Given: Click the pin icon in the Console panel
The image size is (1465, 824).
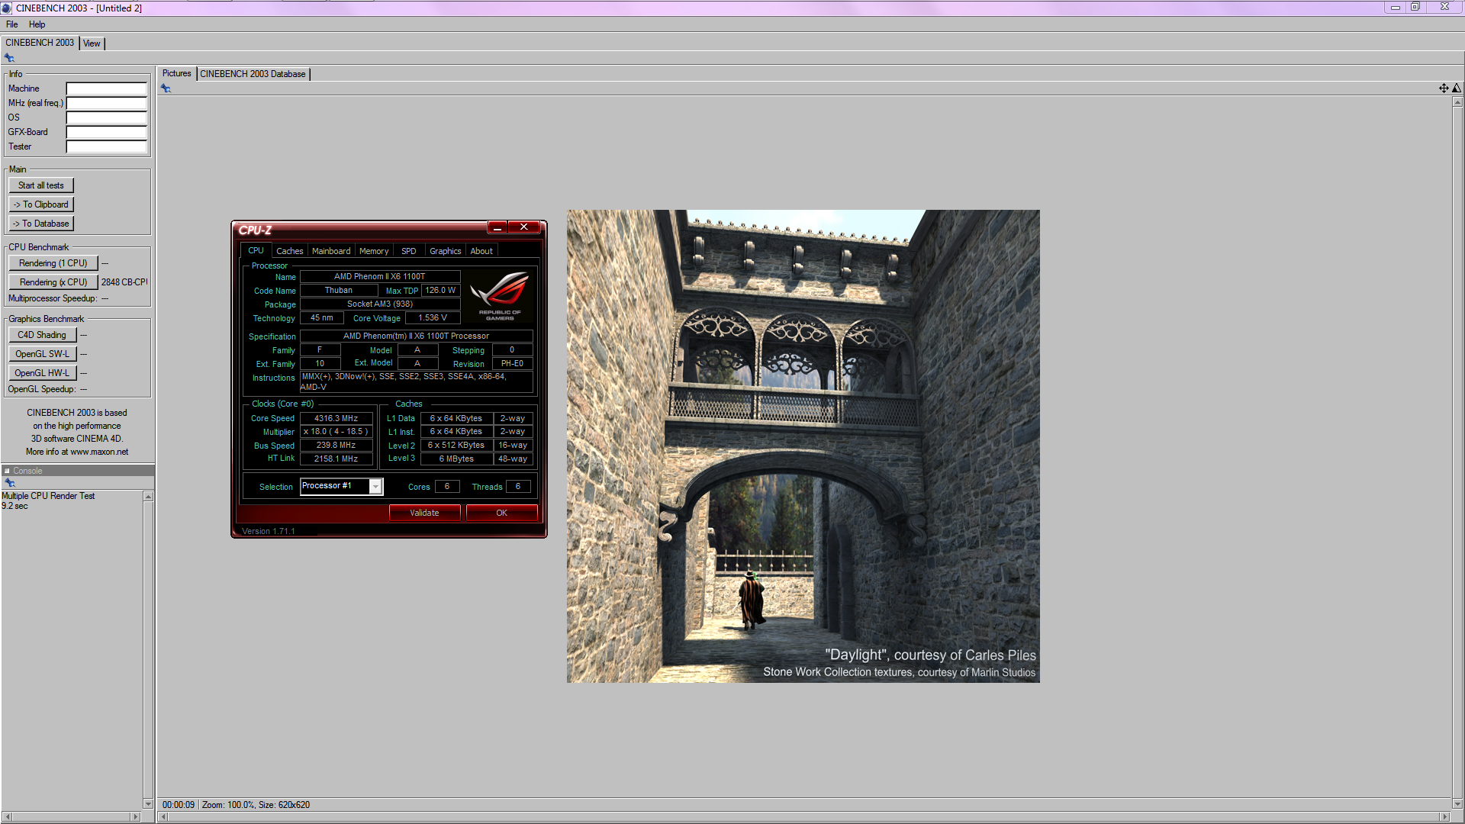Looking at the screenshot, I should pos(10,483).
